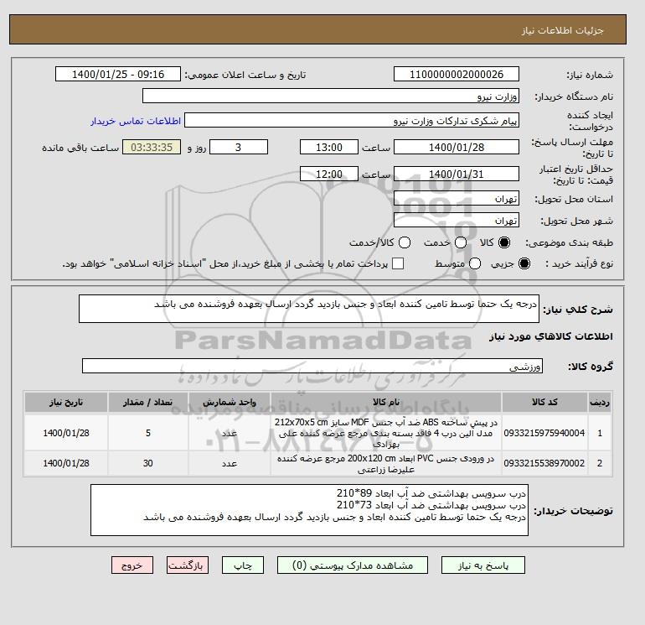Click the deadline time 13:00 field
Image resolution: width=645 pixels, height=625 pixels.
coord(329,147)
